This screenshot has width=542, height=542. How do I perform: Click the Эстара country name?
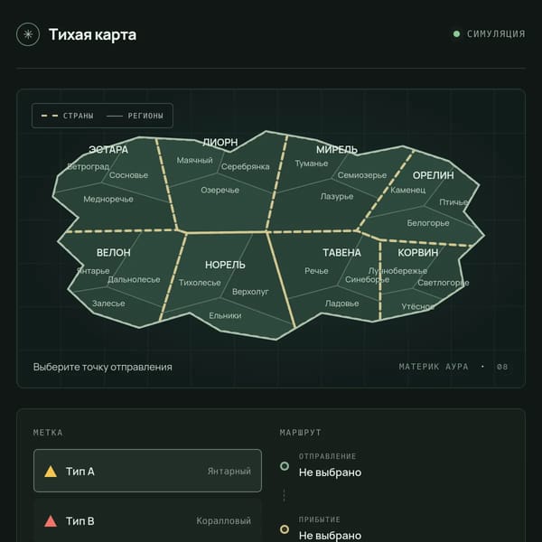[108, 150]
